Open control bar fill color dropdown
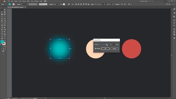Viewport: 176px width, 99px height. click(x=11, y=4)
